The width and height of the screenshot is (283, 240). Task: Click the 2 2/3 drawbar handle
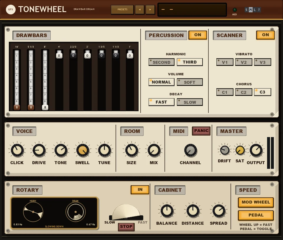click(x=73, y=56)
